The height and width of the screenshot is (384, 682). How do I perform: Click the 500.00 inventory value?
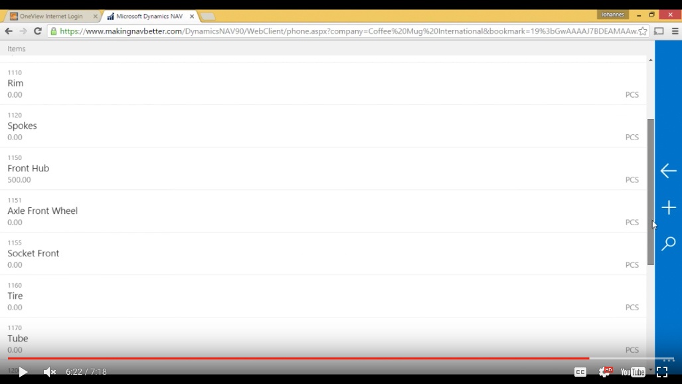pyautogui.click(x=19, y=179)
